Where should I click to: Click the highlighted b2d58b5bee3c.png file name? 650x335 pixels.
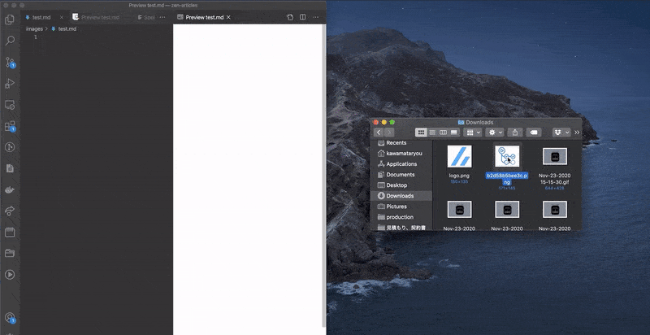click(507, 179)
